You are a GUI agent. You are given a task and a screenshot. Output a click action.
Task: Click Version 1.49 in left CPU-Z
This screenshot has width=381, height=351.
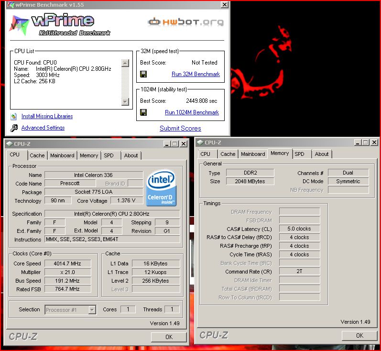point(164,324)
